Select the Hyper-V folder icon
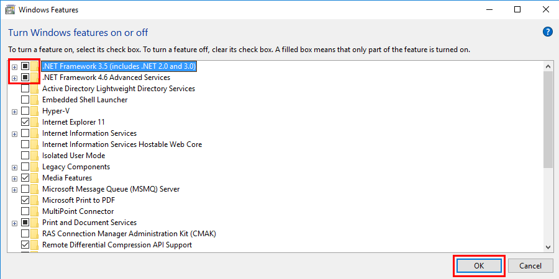 tap(34, 111)
